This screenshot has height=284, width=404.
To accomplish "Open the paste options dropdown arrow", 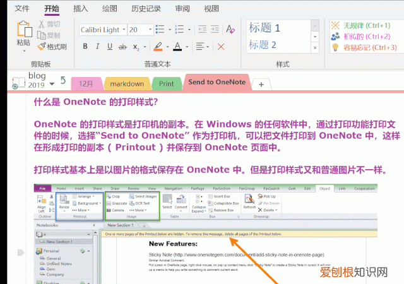I will pyautogui.click(x=24, y=51).
